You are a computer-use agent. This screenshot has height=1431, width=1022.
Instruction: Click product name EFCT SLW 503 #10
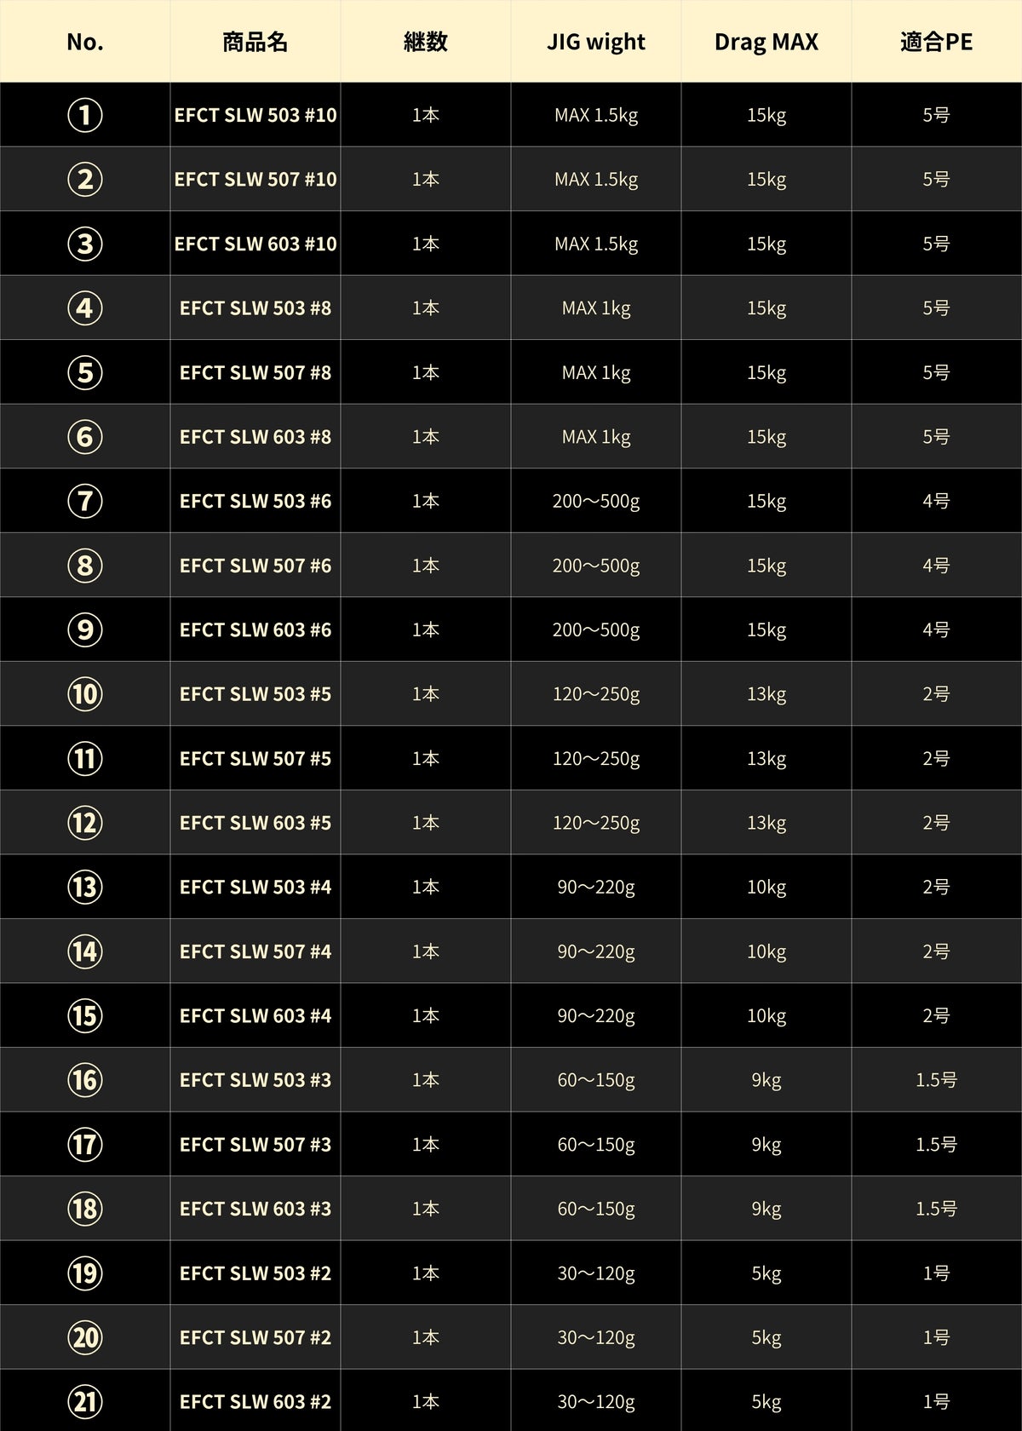[255, 115]
